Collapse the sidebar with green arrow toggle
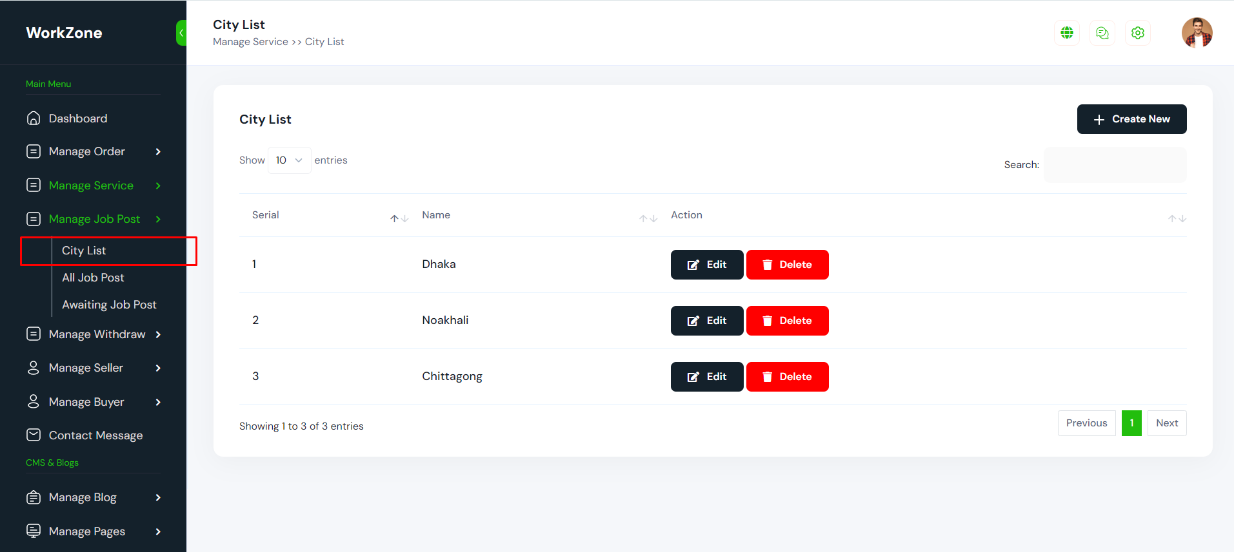 click(181, 33)
